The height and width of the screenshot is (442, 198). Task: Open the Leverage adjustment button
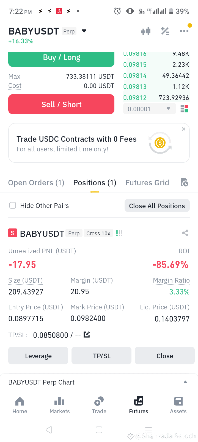click(38, 356)
